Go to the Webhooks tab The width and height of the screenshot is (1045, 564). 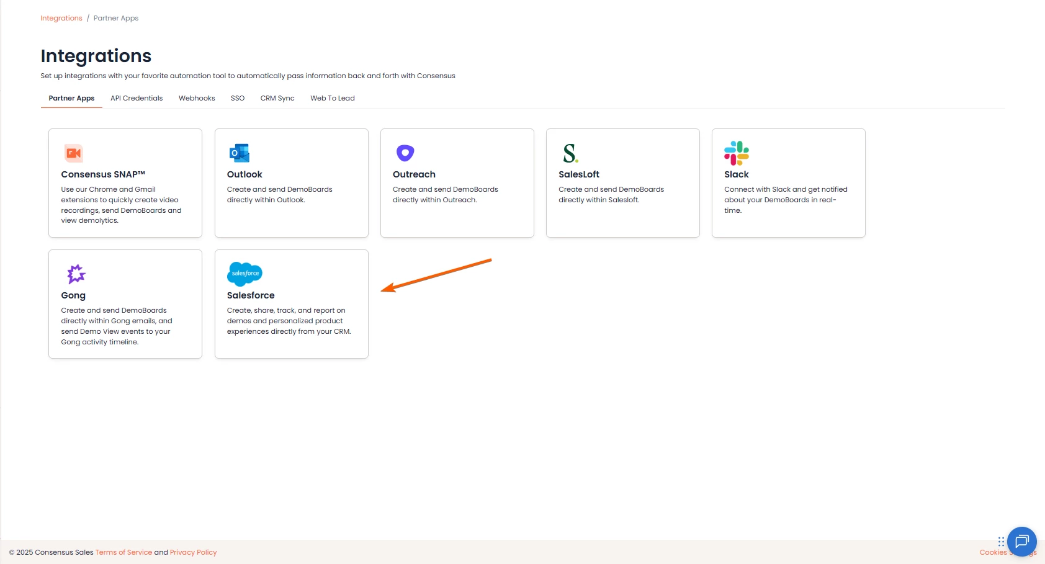[197, 98]
